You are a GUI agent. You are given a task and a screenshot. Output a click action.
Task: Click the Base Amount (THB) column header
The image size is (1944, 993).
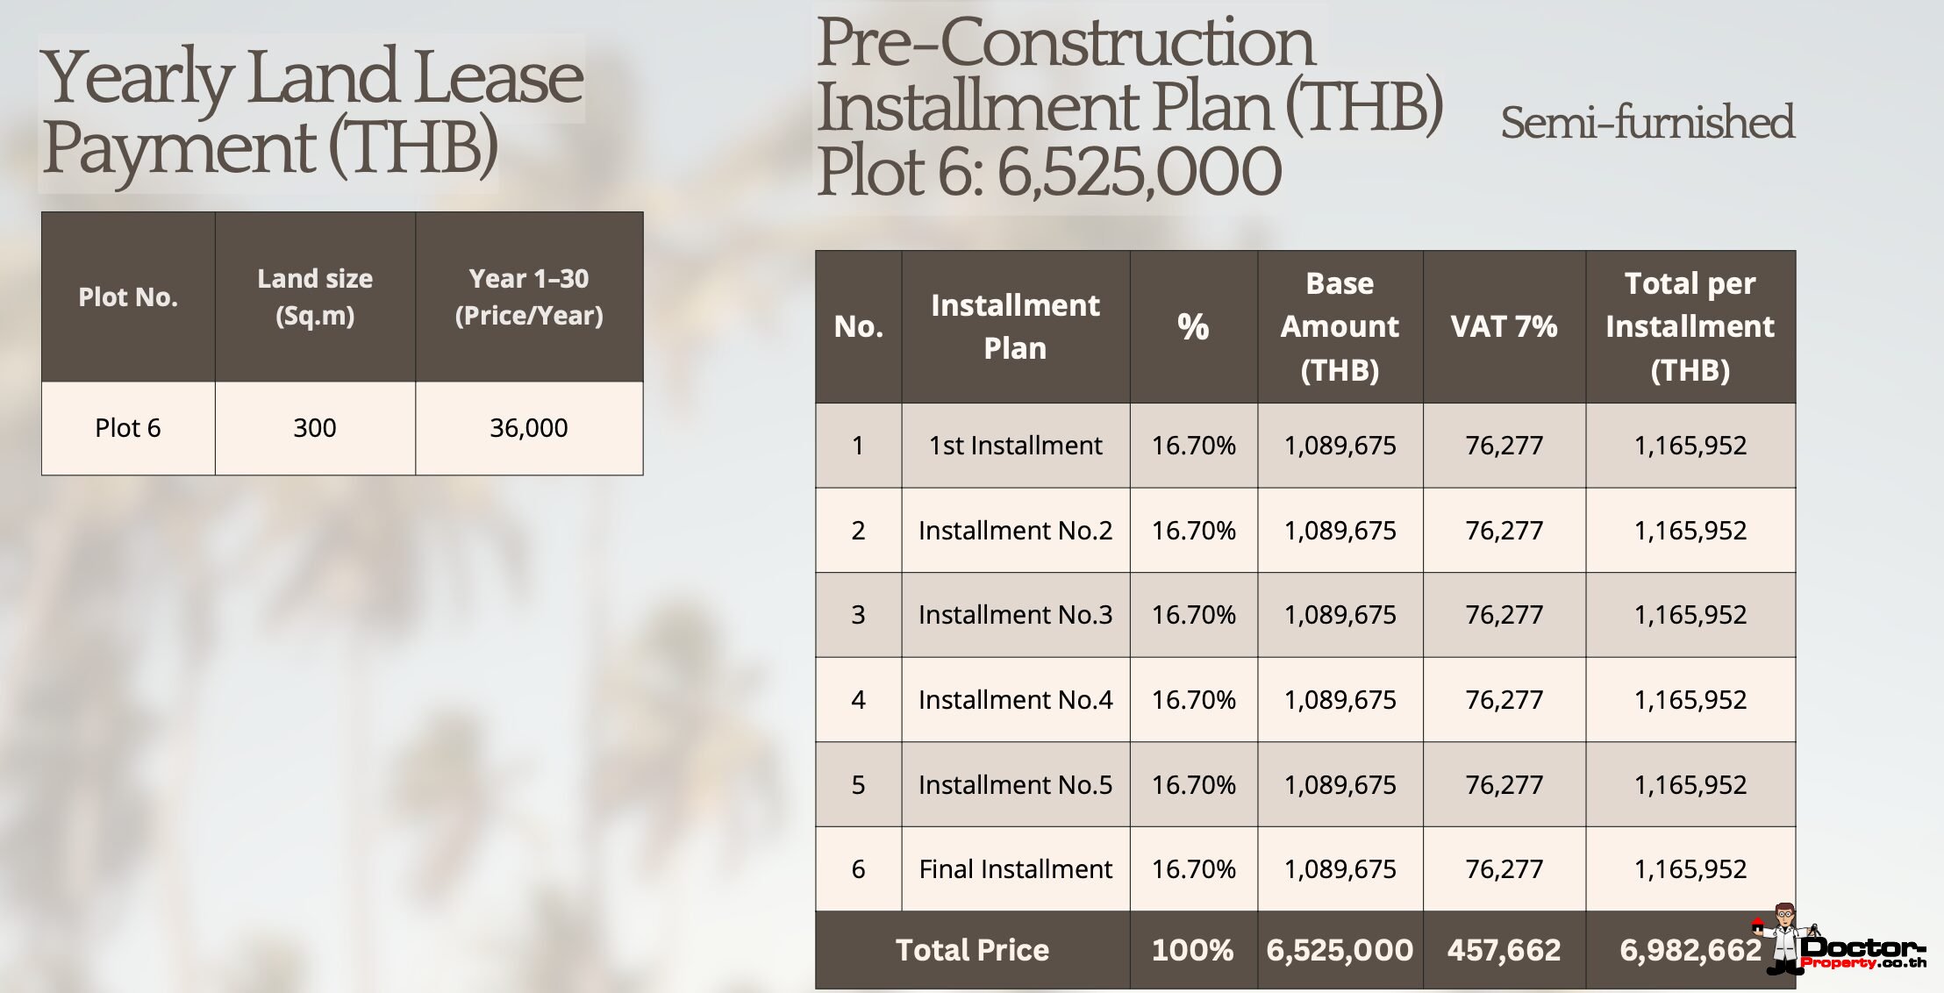tap(1340, 326)
